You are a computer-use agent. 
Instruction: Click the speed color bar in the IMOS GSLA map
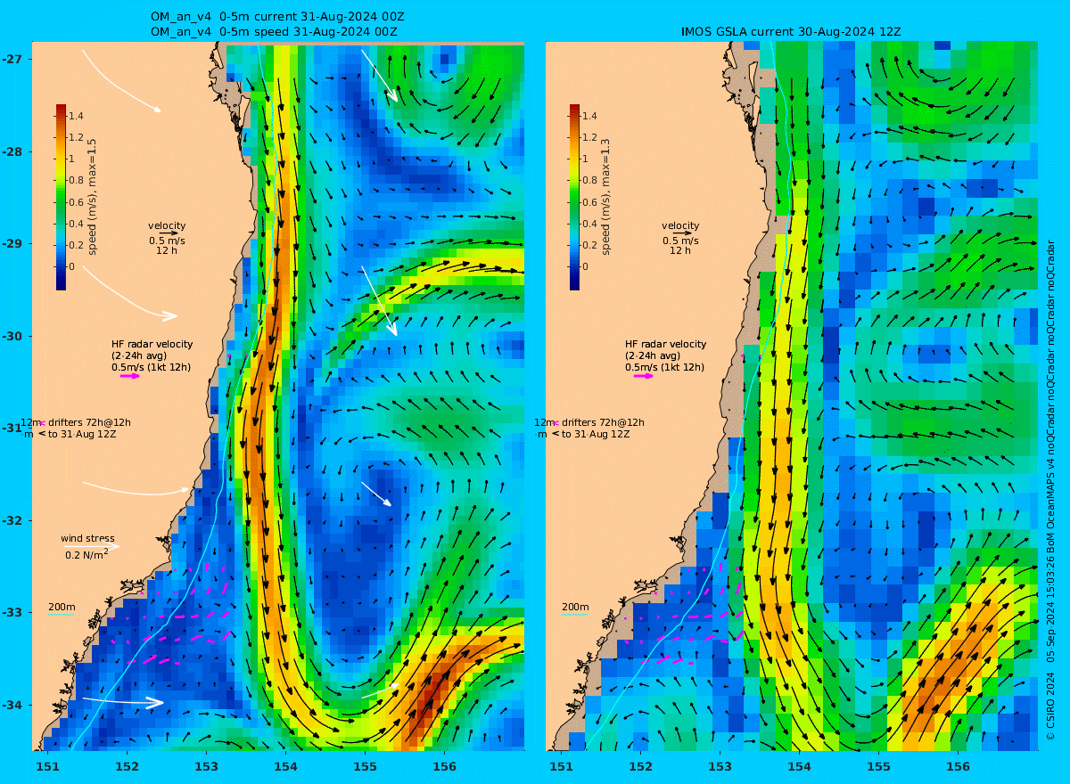pos(574,197)
